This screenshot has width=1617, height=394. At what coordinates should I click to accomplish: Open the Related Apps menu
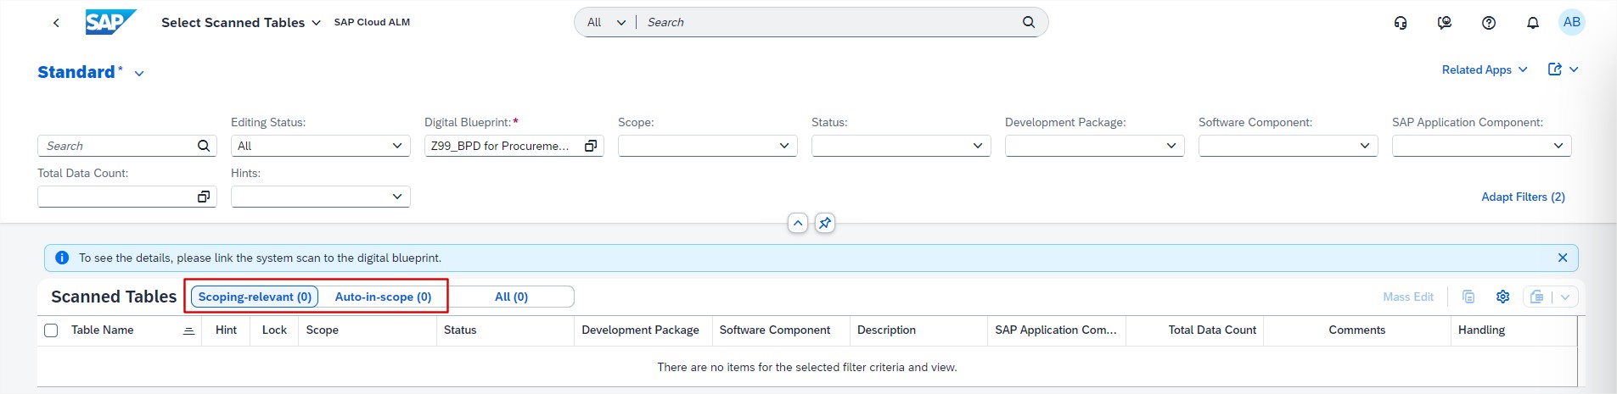(1484, 69)
